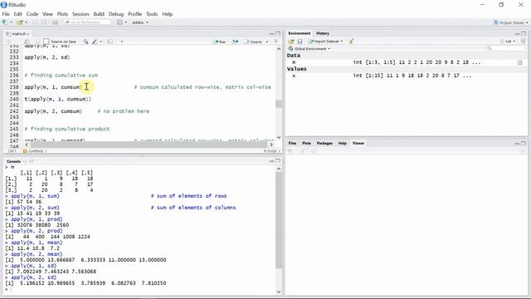
Task: Switch to the History tab
Action: pyautogui.click(x=323, y=33)
